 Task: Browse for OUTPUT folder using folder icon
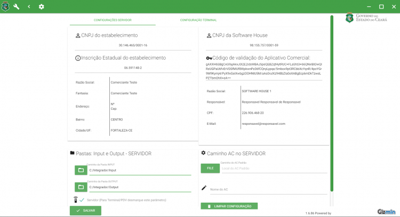[x=81, y=187]
